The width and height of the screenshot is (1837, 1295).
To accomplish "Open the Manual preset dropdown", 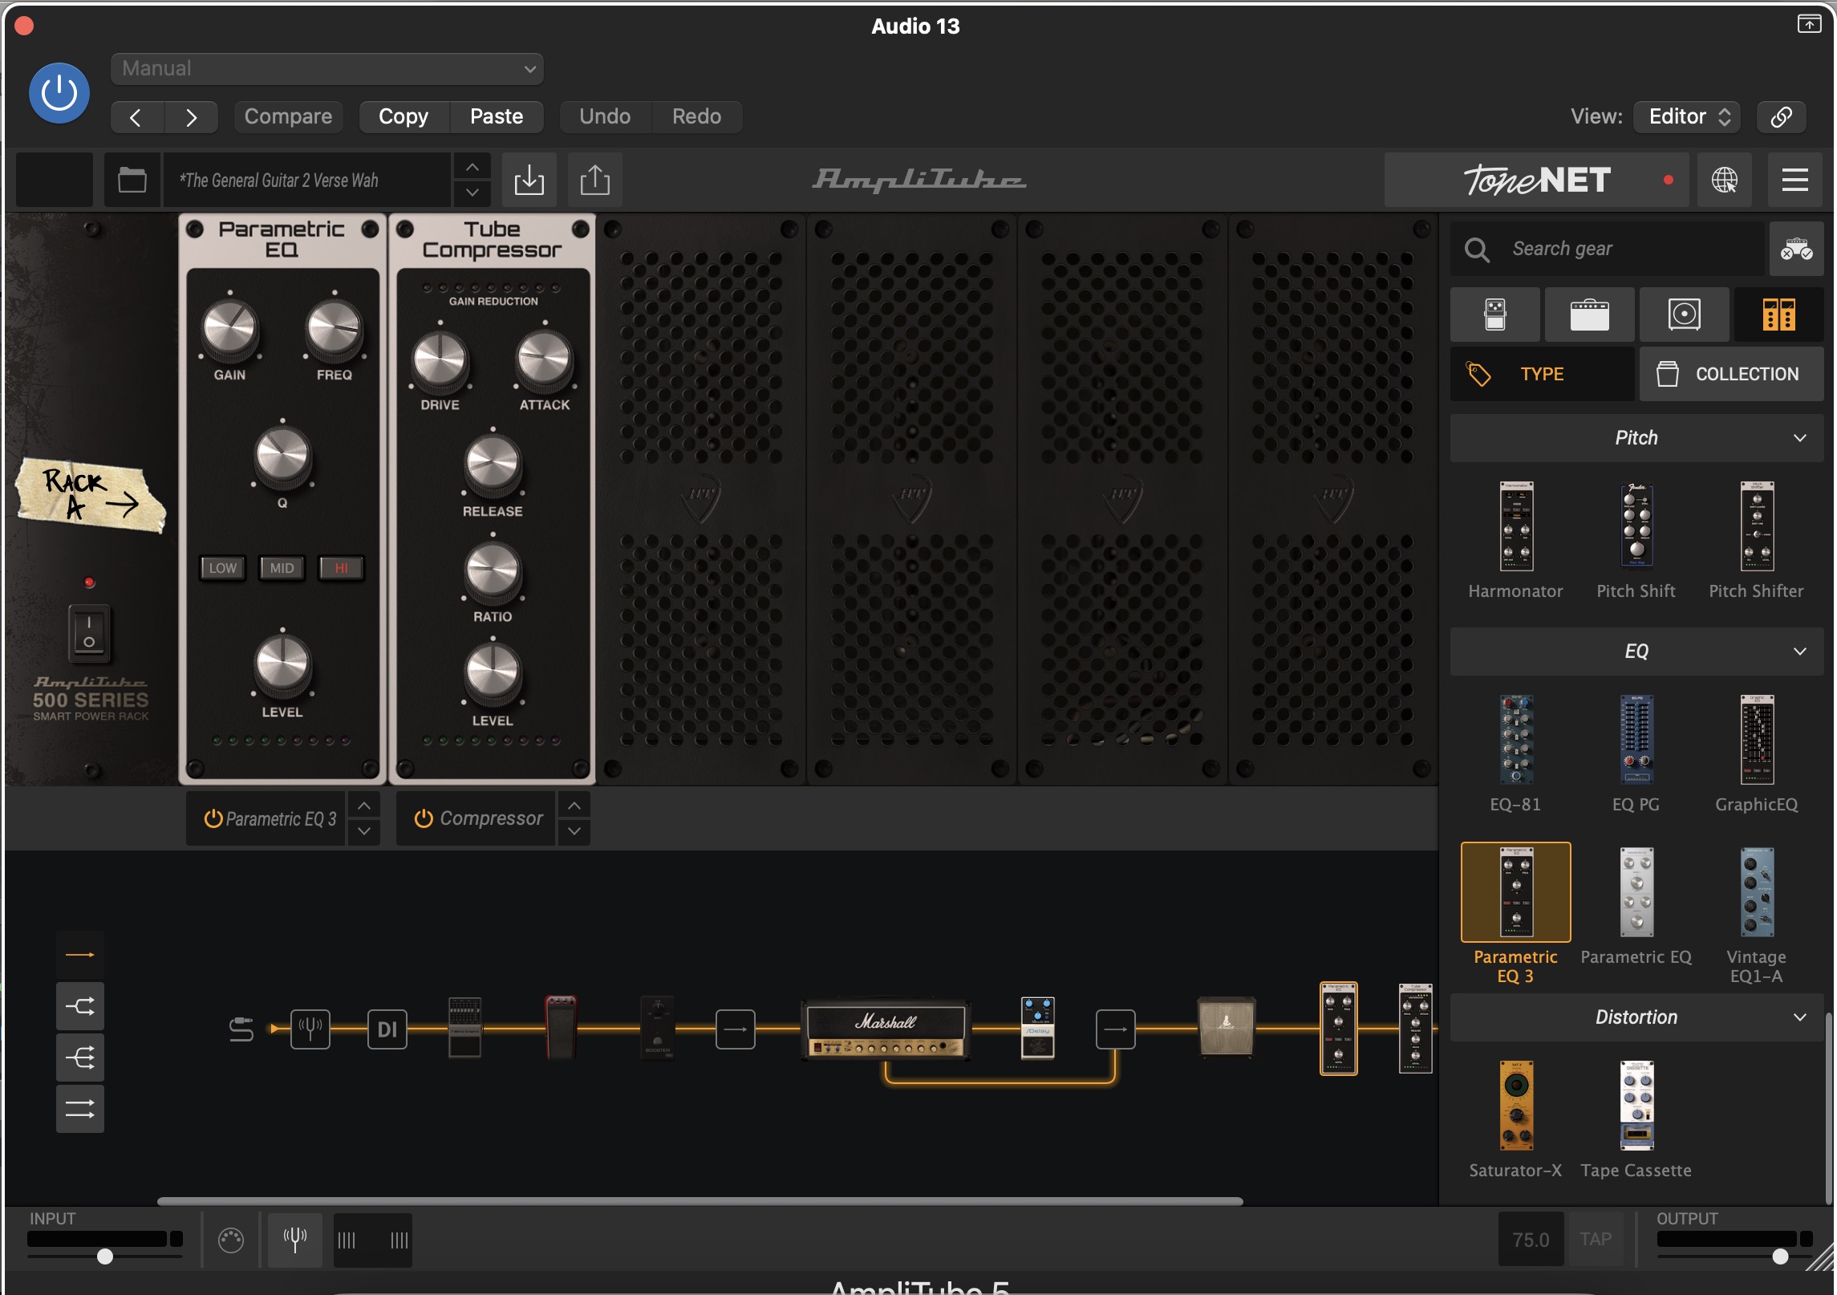I will pyautogui.click(x=326, y=69).
